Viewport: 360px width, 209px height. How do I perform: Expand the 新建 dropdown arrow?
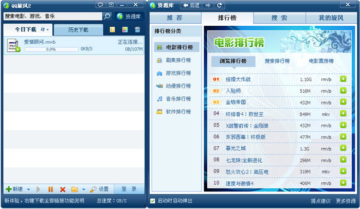tap(28, 189)
